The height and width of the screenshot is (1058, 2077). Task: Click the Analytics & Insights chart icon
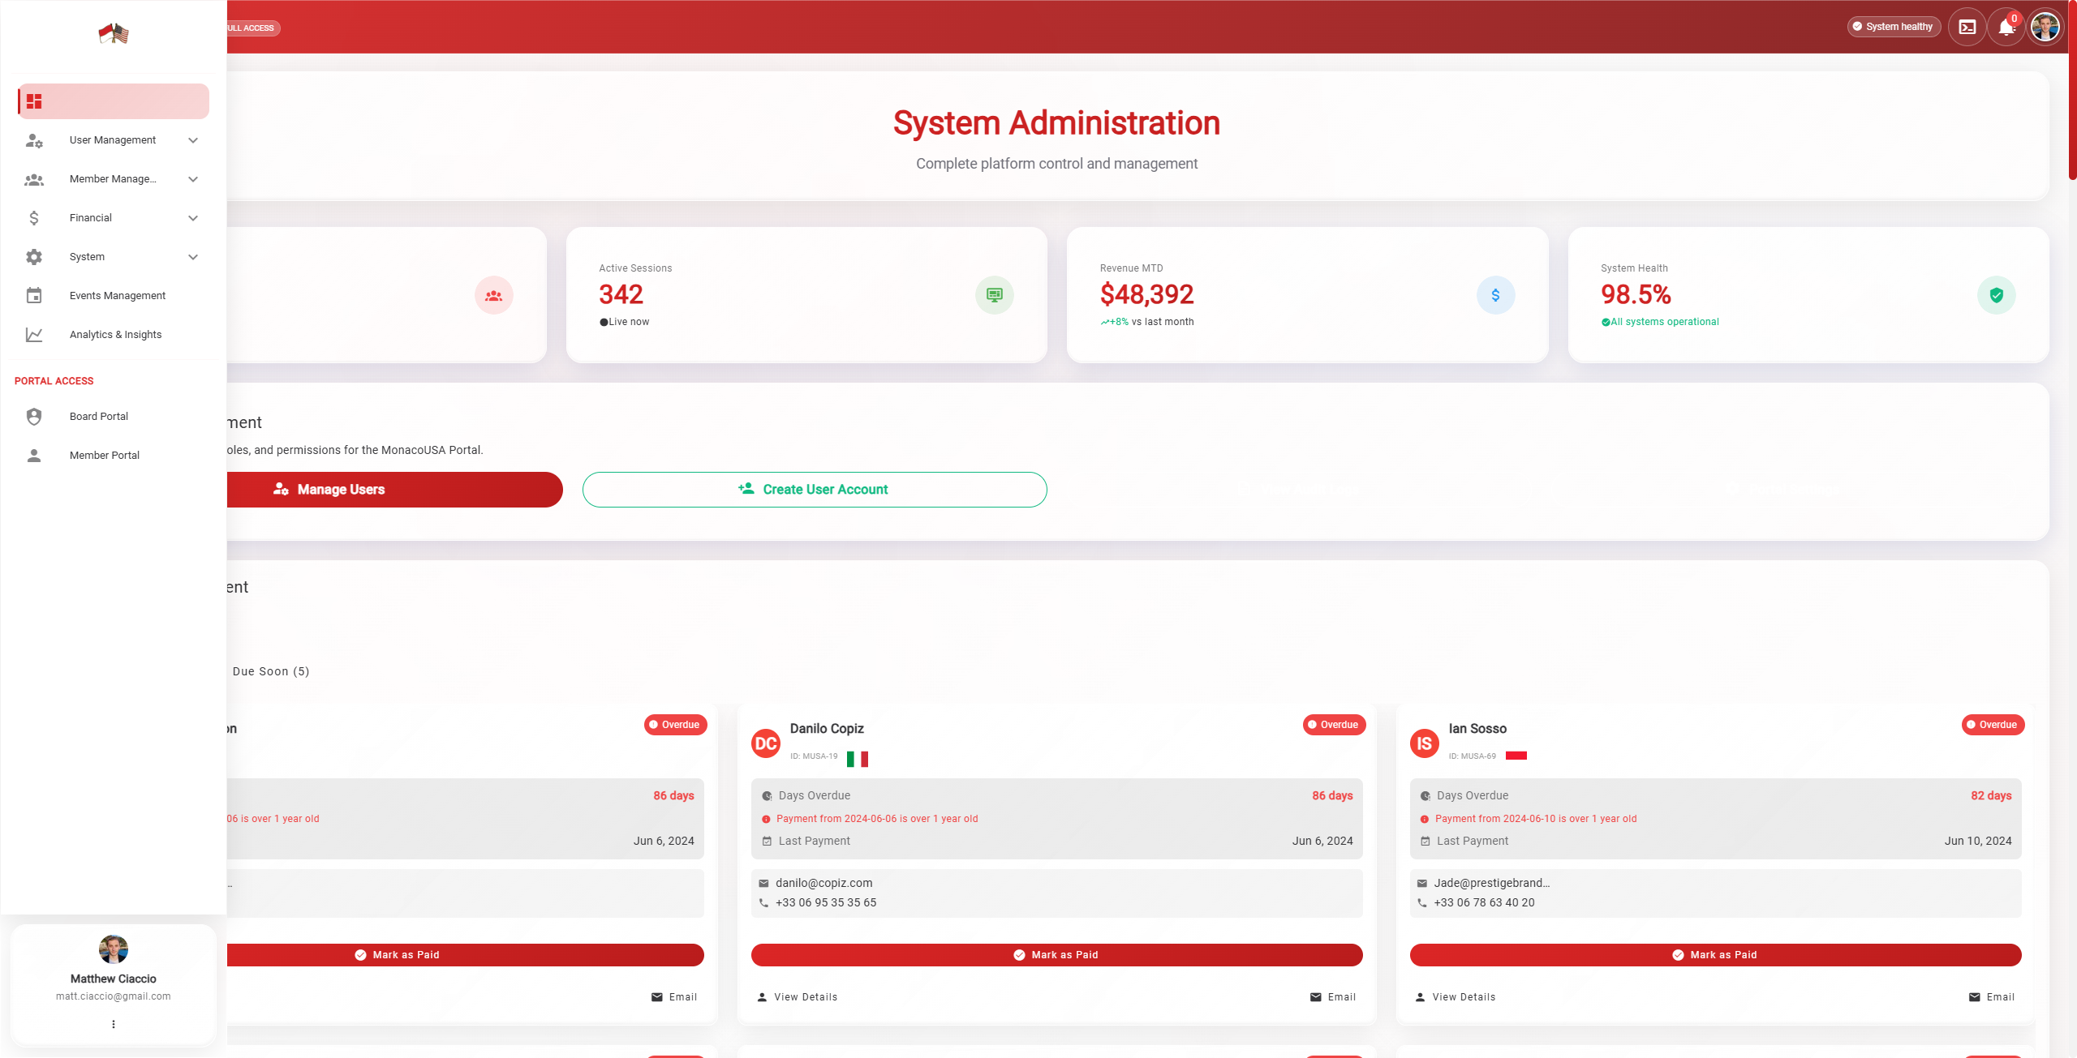[x=34, y=335]
